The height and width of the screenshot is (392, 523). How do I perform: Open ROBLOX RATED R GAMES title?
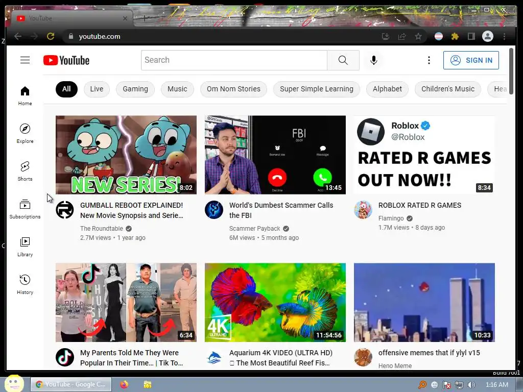pyautogui.click(x=420, y=205)
